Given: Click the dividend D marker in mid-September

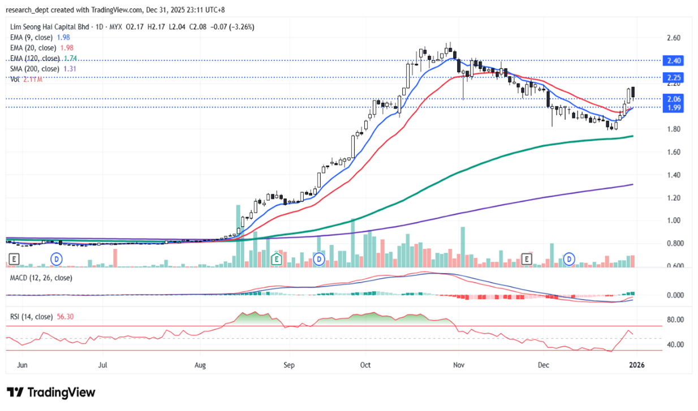Looking at the screenshot, I should [x=319, y=259].
